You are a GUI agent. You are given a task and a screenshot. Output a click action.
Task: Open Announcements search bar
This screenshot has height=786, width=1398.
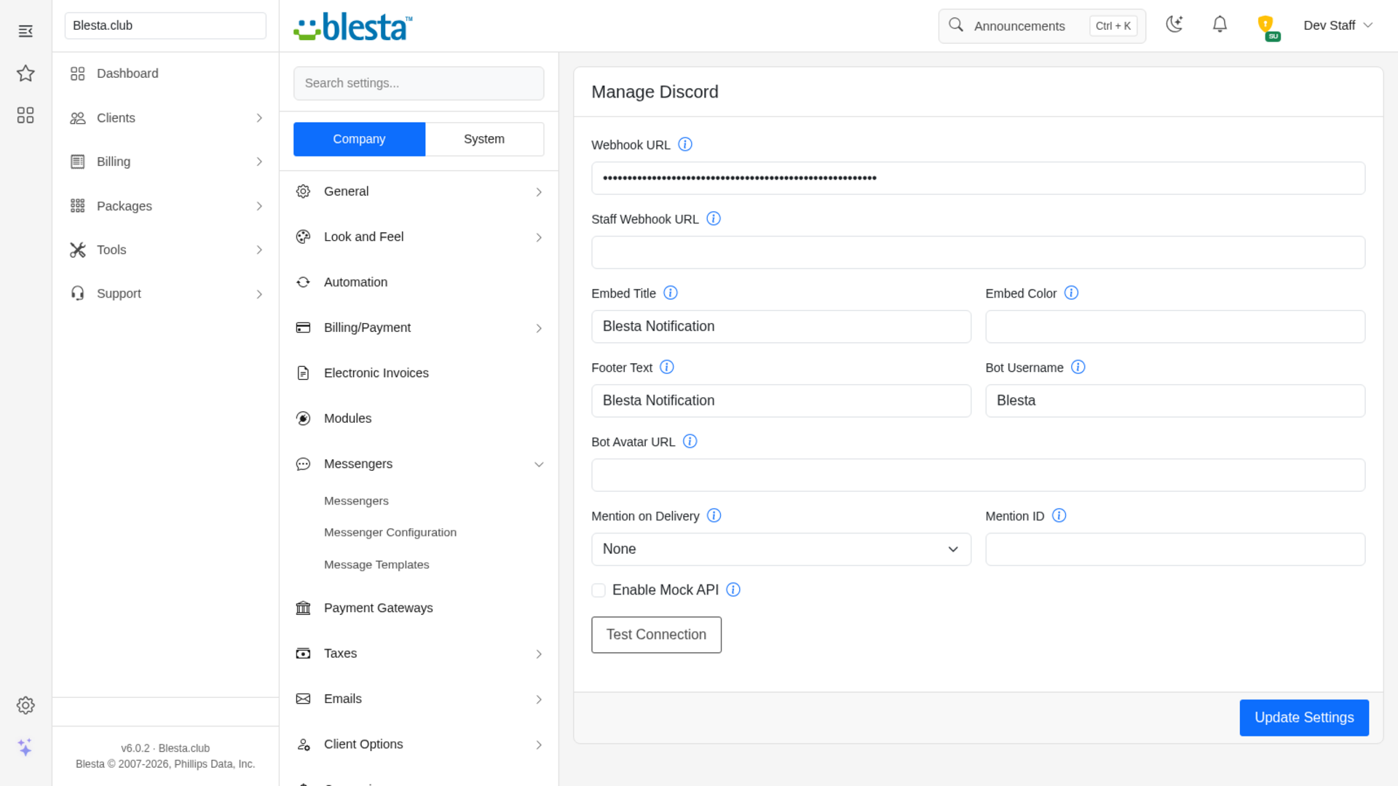1042,26
